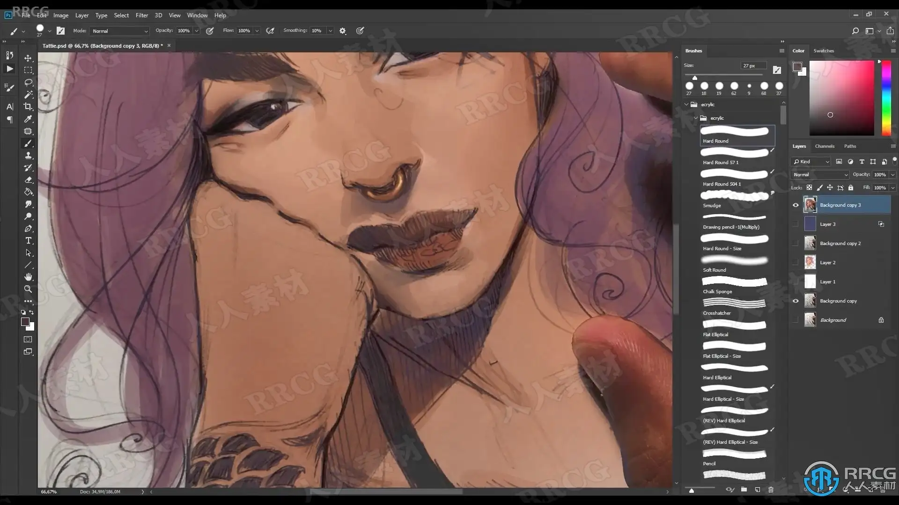Select the Brush tool in toolbar
Screen dimensions: 899x505
tap(28, 144)
